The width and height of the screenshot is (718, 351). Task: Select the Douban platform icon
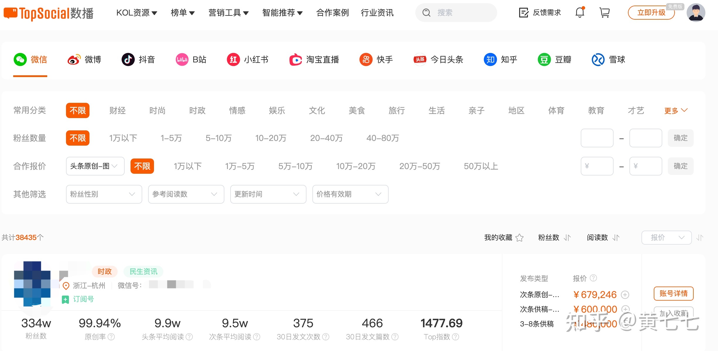coord(544,59)
